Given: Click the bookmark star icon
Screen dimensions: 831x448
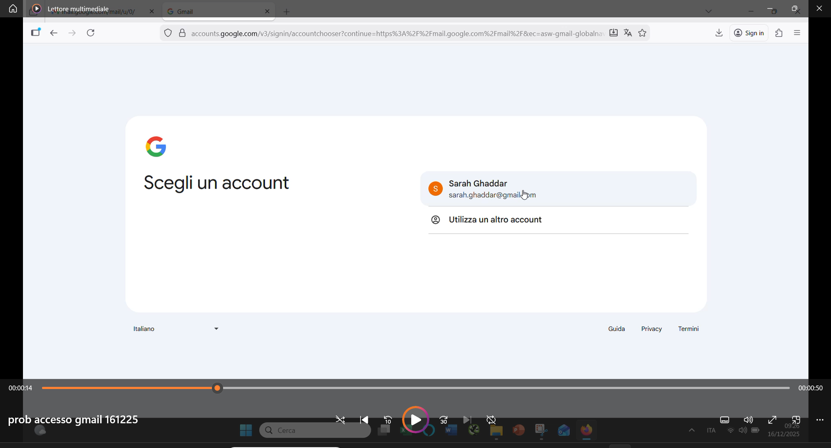Looking at the screenshot, I should (643, 33).
